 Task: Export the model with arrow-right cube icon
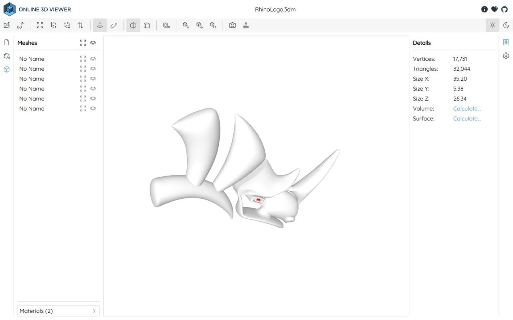point(199,25)
